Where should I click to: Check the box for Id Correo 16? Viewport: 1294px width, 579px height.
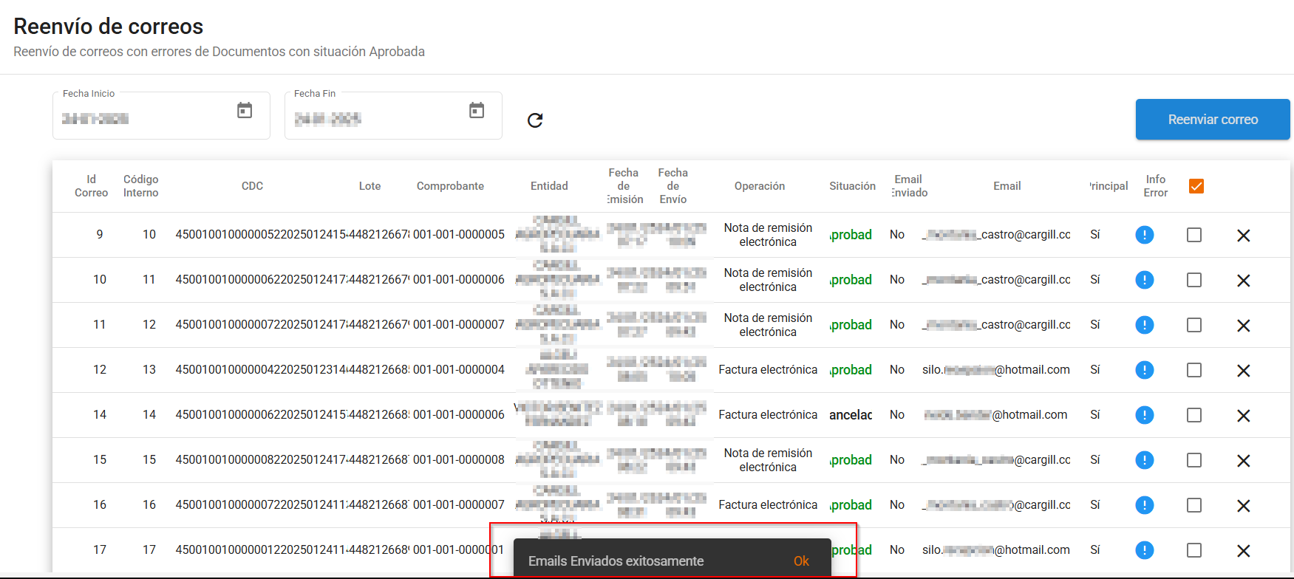click(x=1194, y=505)
